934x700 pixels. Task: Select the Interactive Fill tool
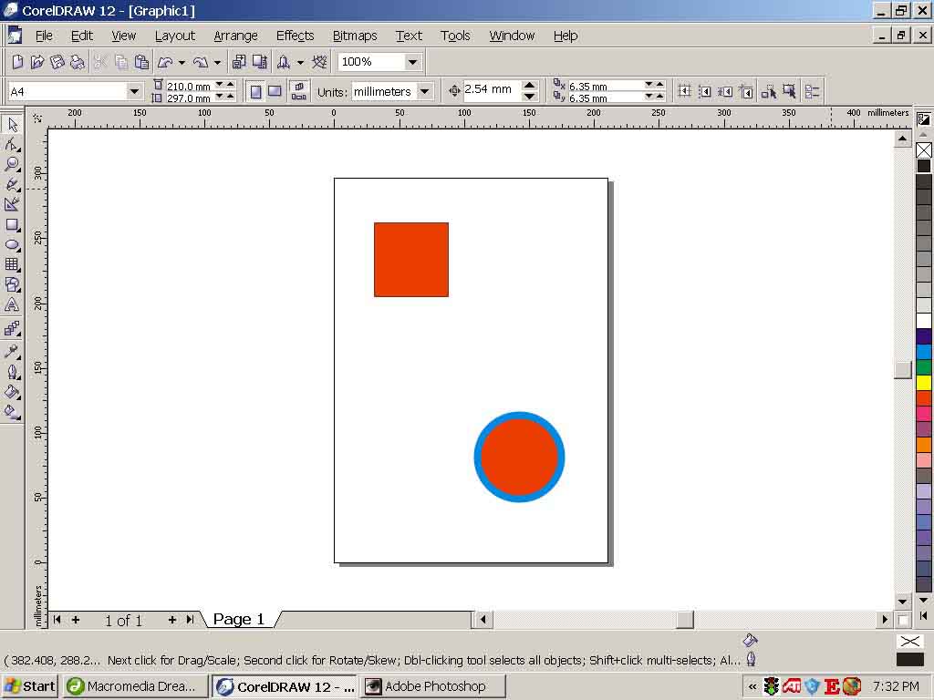(12, 411)
